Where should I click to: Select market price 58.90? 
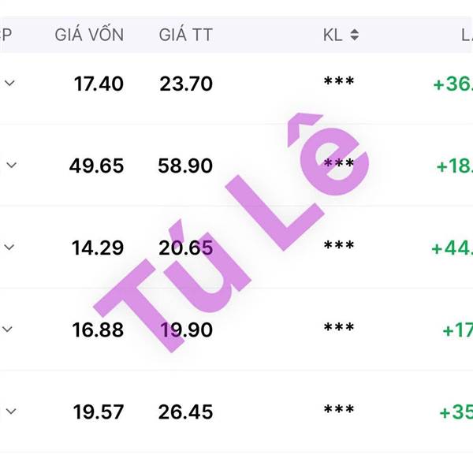[x=185, y=166]
